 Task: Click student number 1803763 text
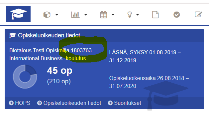81,50
